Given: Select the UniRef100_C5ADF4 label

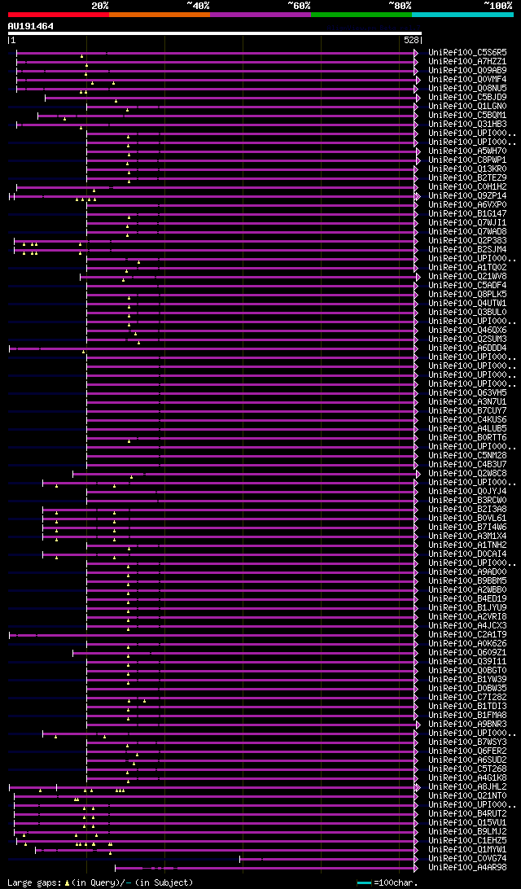Looking at the screenshot, I should pos(468,285).
